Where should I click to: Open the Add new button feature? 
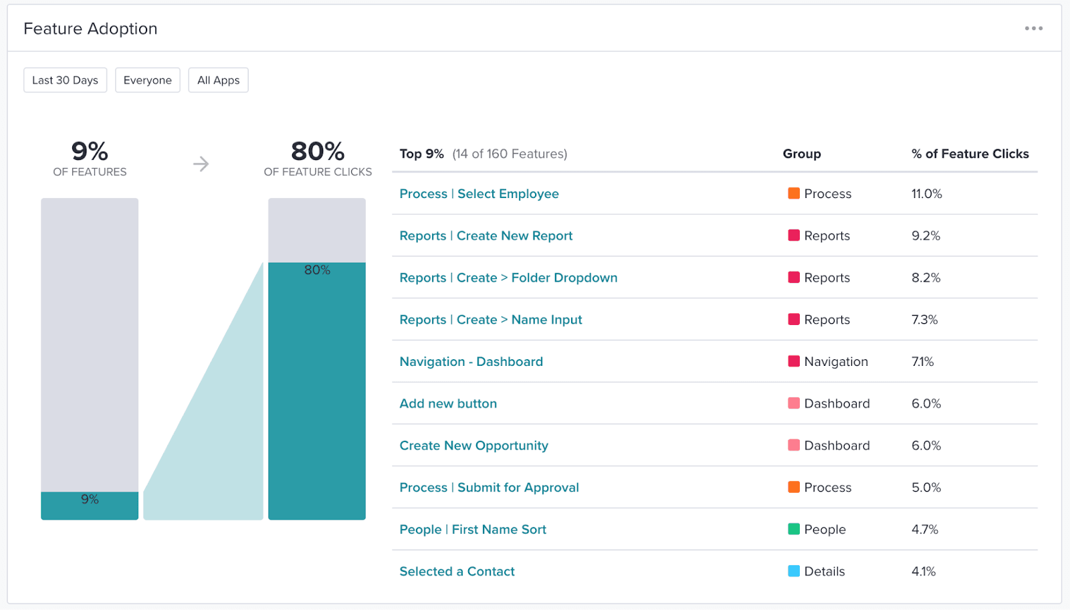(448, 404)
